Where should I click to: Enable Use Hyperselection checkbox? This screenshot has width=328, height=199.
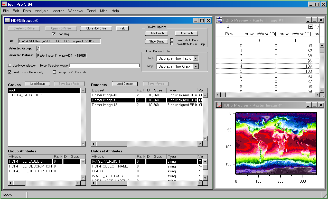pyautogui.click(x=10, y=65)
